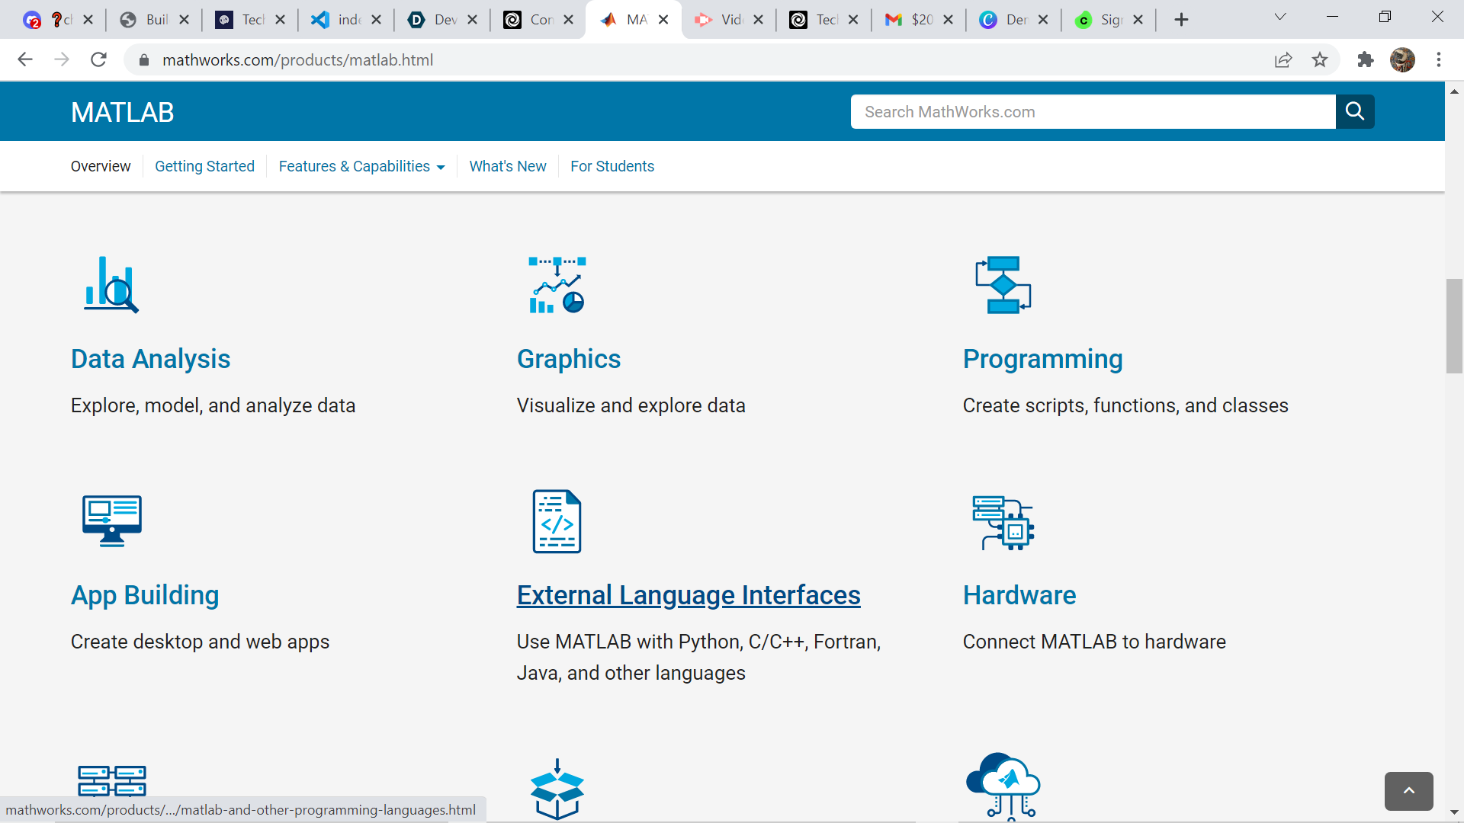Click the page vertical scrollbar thumb
The image size is (1464, 823).
click(x=1454, y=326)
